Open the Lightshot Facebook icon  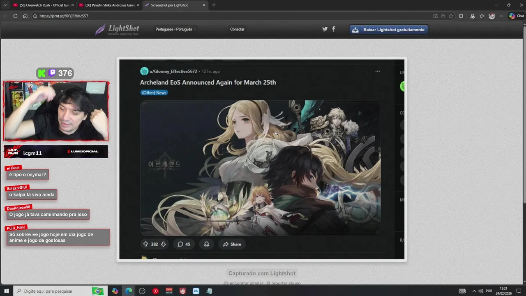click(333, 29)
